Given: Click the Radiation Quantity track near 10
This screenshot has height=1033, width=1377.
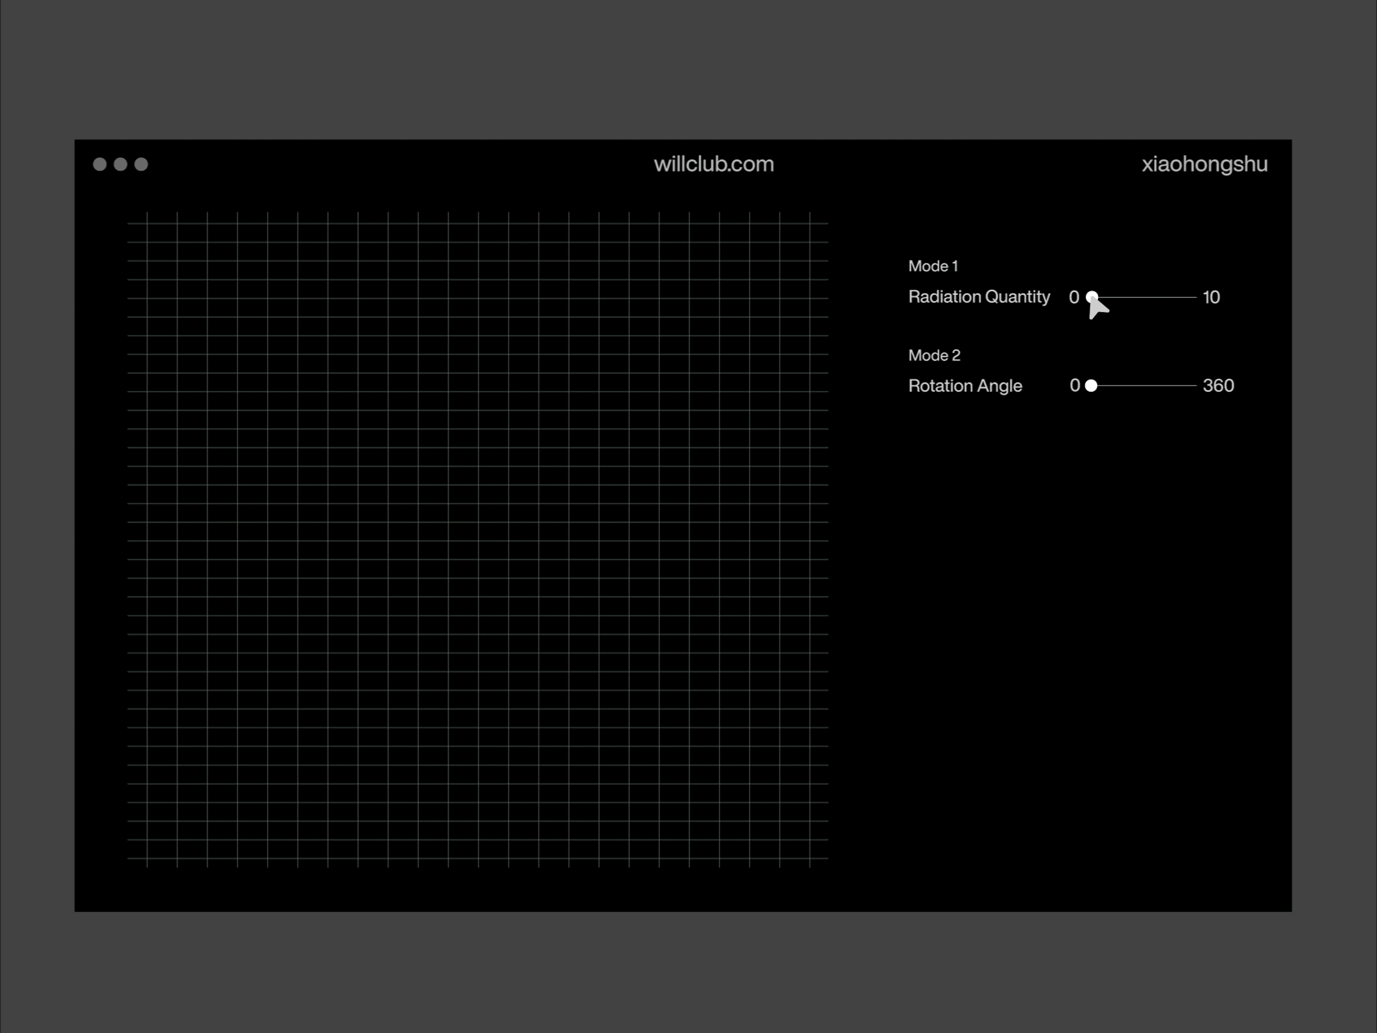Looking at the screenshot, I should click(1189, 297).
